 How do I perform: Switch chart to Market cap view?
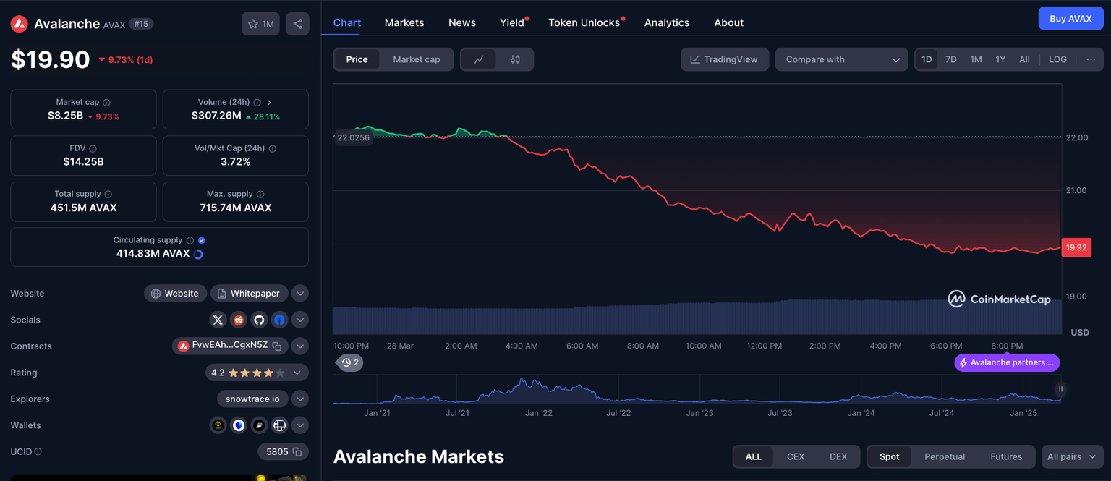click(417, 59)
